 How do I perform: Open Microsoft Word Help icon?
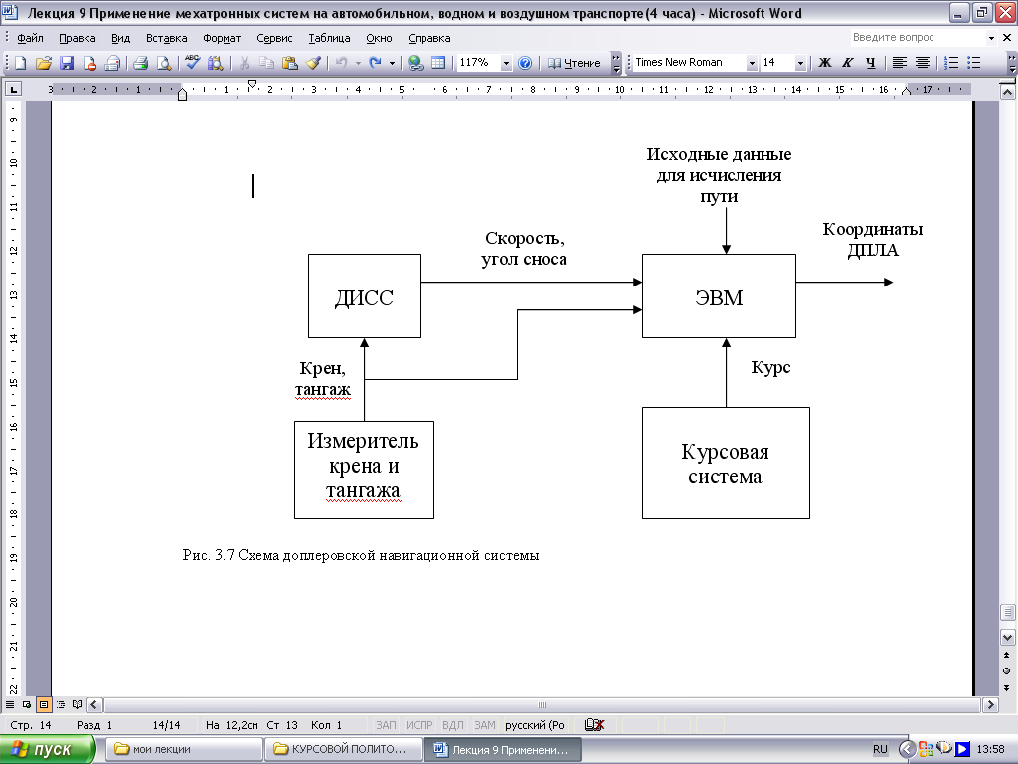click(x=525, y=63)
